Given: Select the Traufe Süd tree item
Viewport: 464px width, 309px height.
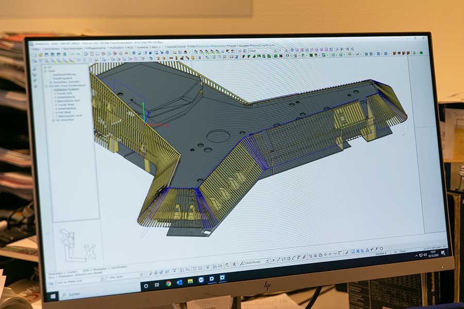Looking at the screenshot, I should [63, 93].
